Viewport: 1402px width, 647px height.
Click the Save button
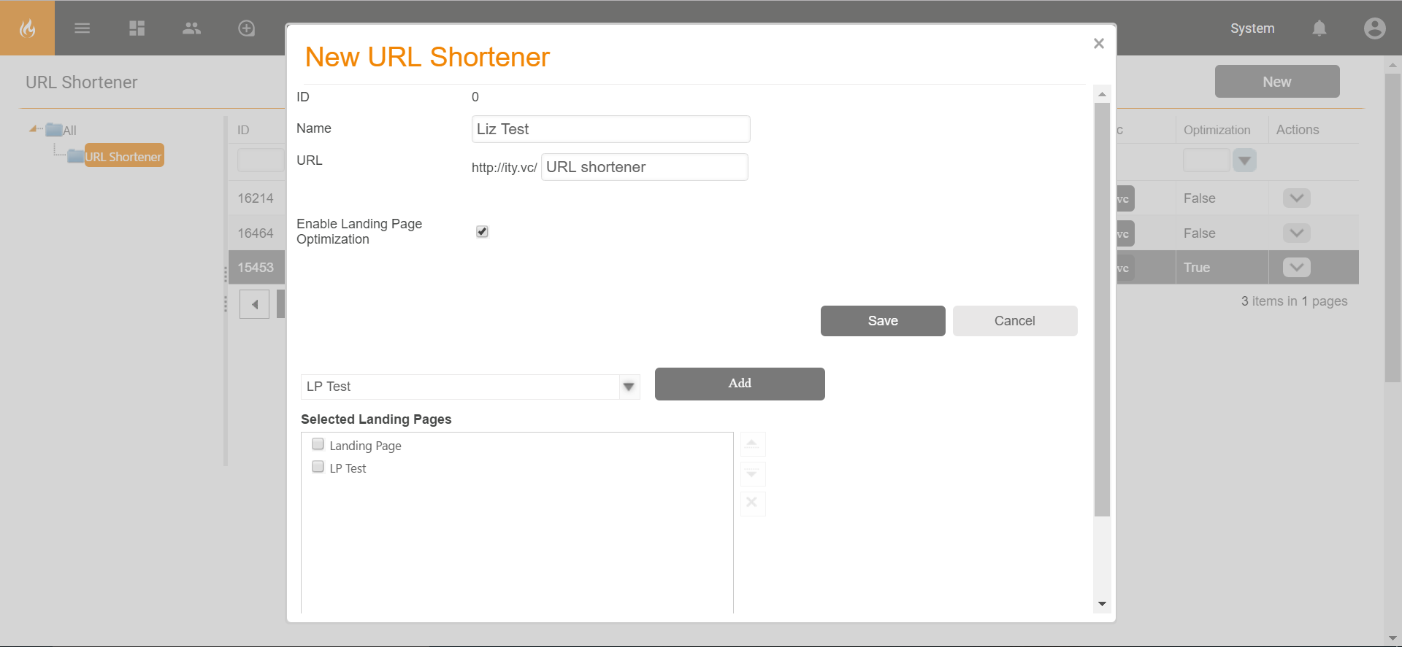(883, 321)
